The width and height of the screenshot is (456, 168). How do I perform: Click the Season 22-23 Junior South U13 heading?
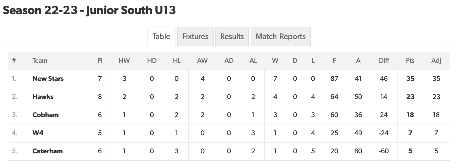click(x=89, y=10)
